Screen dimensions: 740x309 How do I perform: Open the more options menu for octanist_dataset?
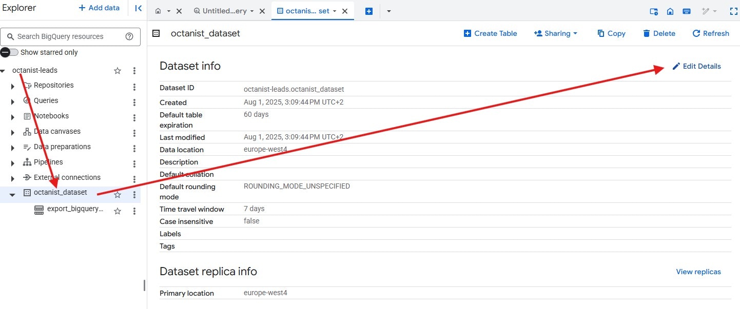coord(134,195)
